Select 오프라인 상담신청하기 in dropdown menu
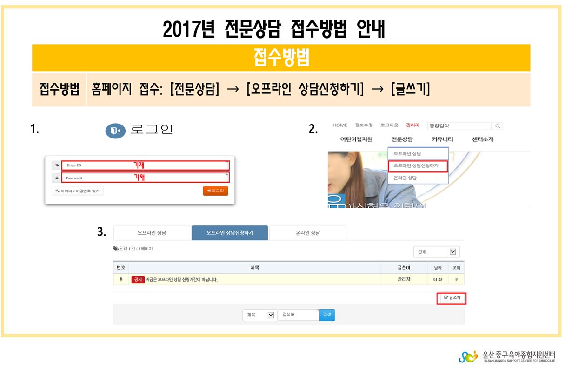565x369 pixels. click(417, 165)
